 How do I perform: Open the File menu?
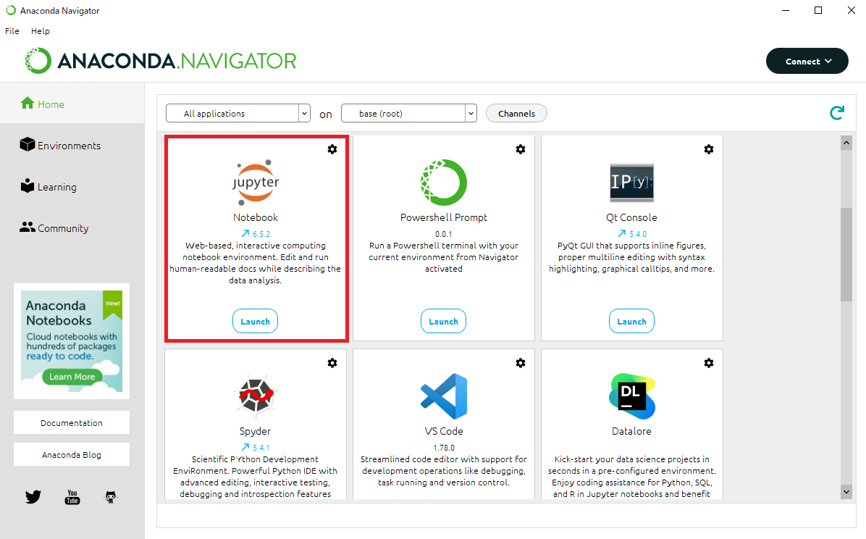click(x=12, y=31)
